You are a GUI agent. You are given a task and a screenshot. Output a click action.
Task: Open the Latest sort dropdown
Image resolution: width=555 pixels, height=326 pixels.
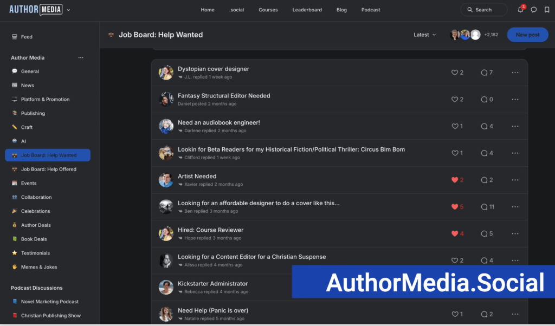tap(424, 35)
